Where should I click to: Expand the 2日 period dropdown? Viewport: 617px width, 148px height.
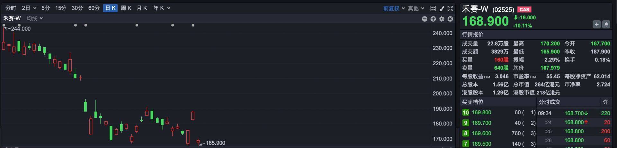pos(29,8)
